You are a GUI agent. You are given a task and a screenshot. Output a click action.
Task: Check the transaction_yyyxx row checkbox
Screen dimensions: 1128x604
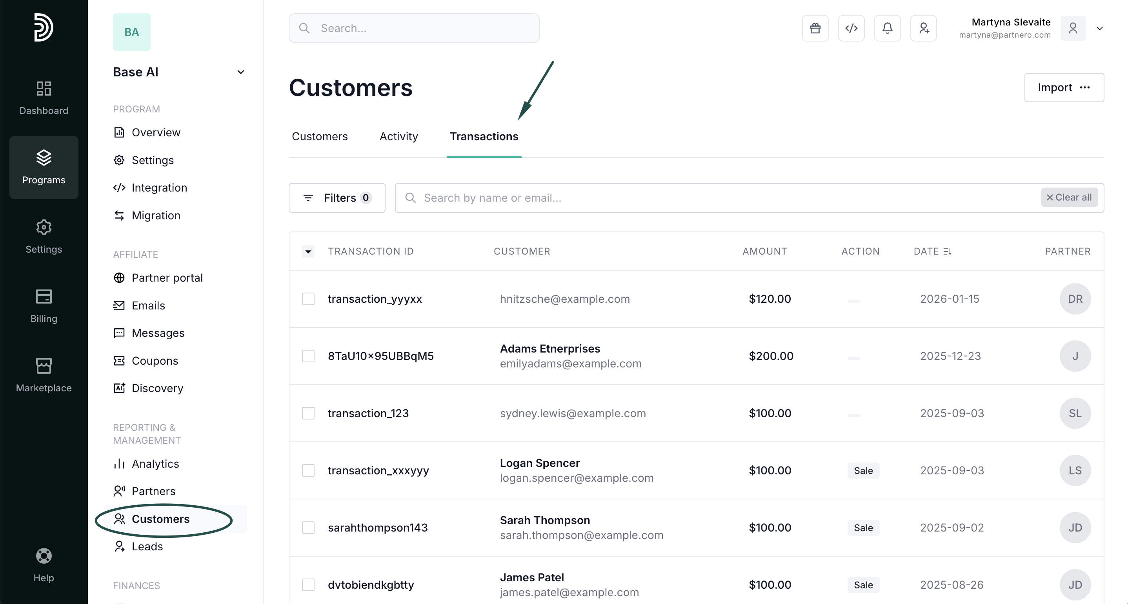308,299
